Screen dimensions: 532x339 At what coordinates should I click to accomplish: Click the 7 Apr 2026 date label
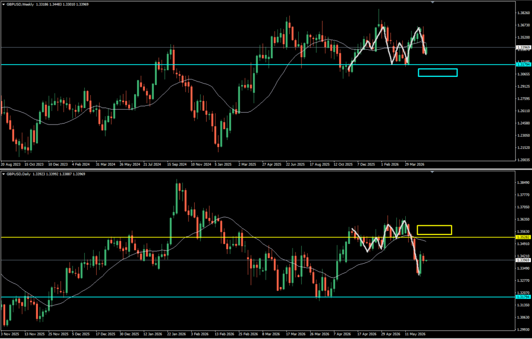(x=342, y=334)
